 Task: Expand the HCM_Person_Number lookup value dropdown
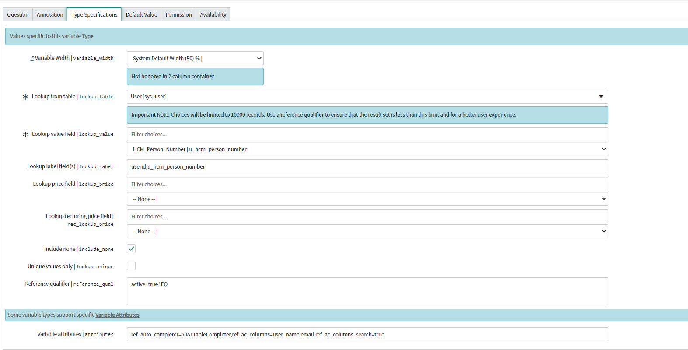tap(367, 149)
